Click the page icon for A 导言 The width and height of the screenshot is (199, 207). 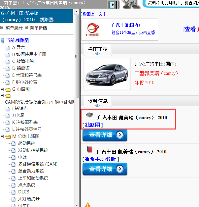[x=8, y=48]
